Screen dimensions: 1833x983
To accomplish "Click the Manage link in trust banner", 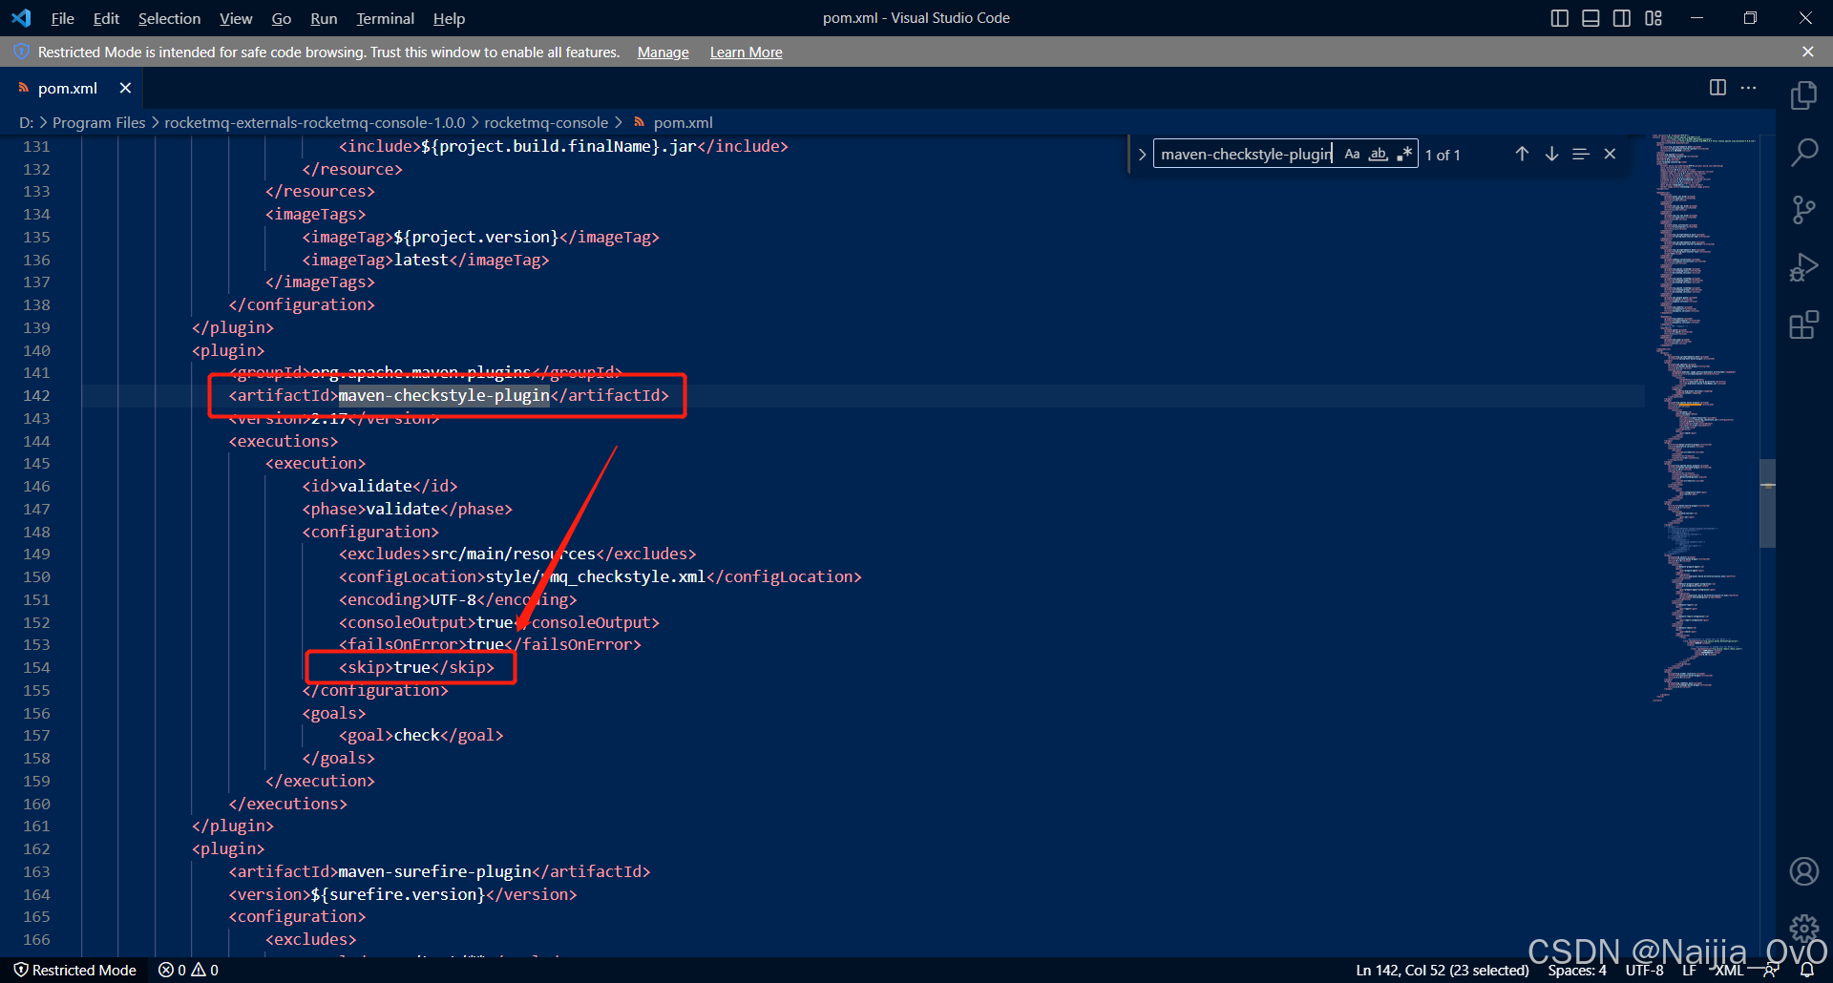I will point(663,52).
